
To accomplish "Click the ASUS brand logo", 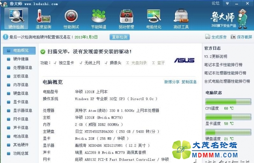I will click(185, 61).
